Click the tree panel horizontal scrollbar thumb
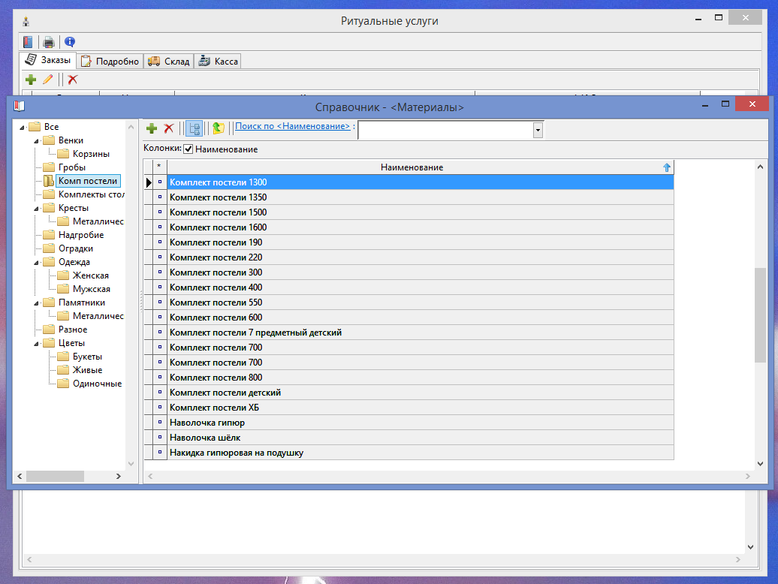Image resolution: width=778 pixels, height=584 pixels. tap(55, 477)
